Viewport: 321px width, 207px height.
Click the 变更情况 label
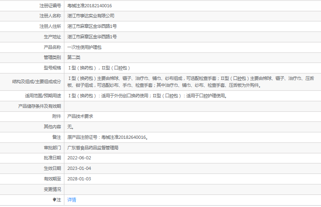pyautogui.click(x=52, y=190)
